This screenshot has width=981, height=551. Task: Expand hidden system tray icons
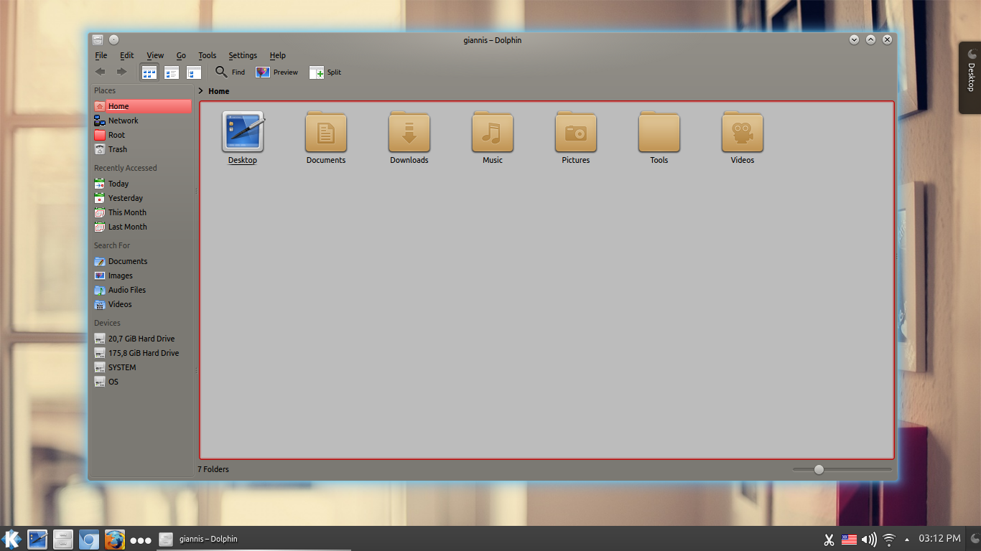907,539
